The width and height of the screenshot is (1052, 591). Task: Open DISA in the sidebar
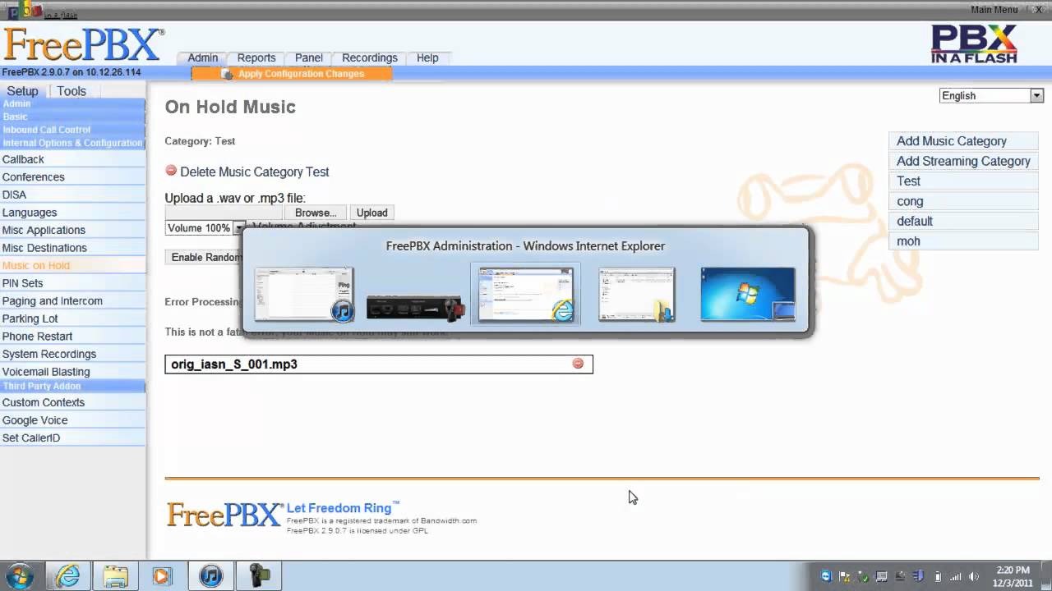[72, 195]
